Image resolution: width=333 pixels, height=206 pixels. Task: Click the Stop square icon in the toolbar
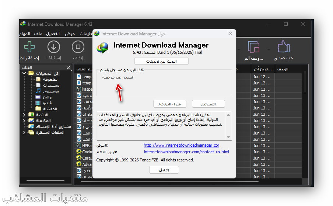click(x=78, y=47)
